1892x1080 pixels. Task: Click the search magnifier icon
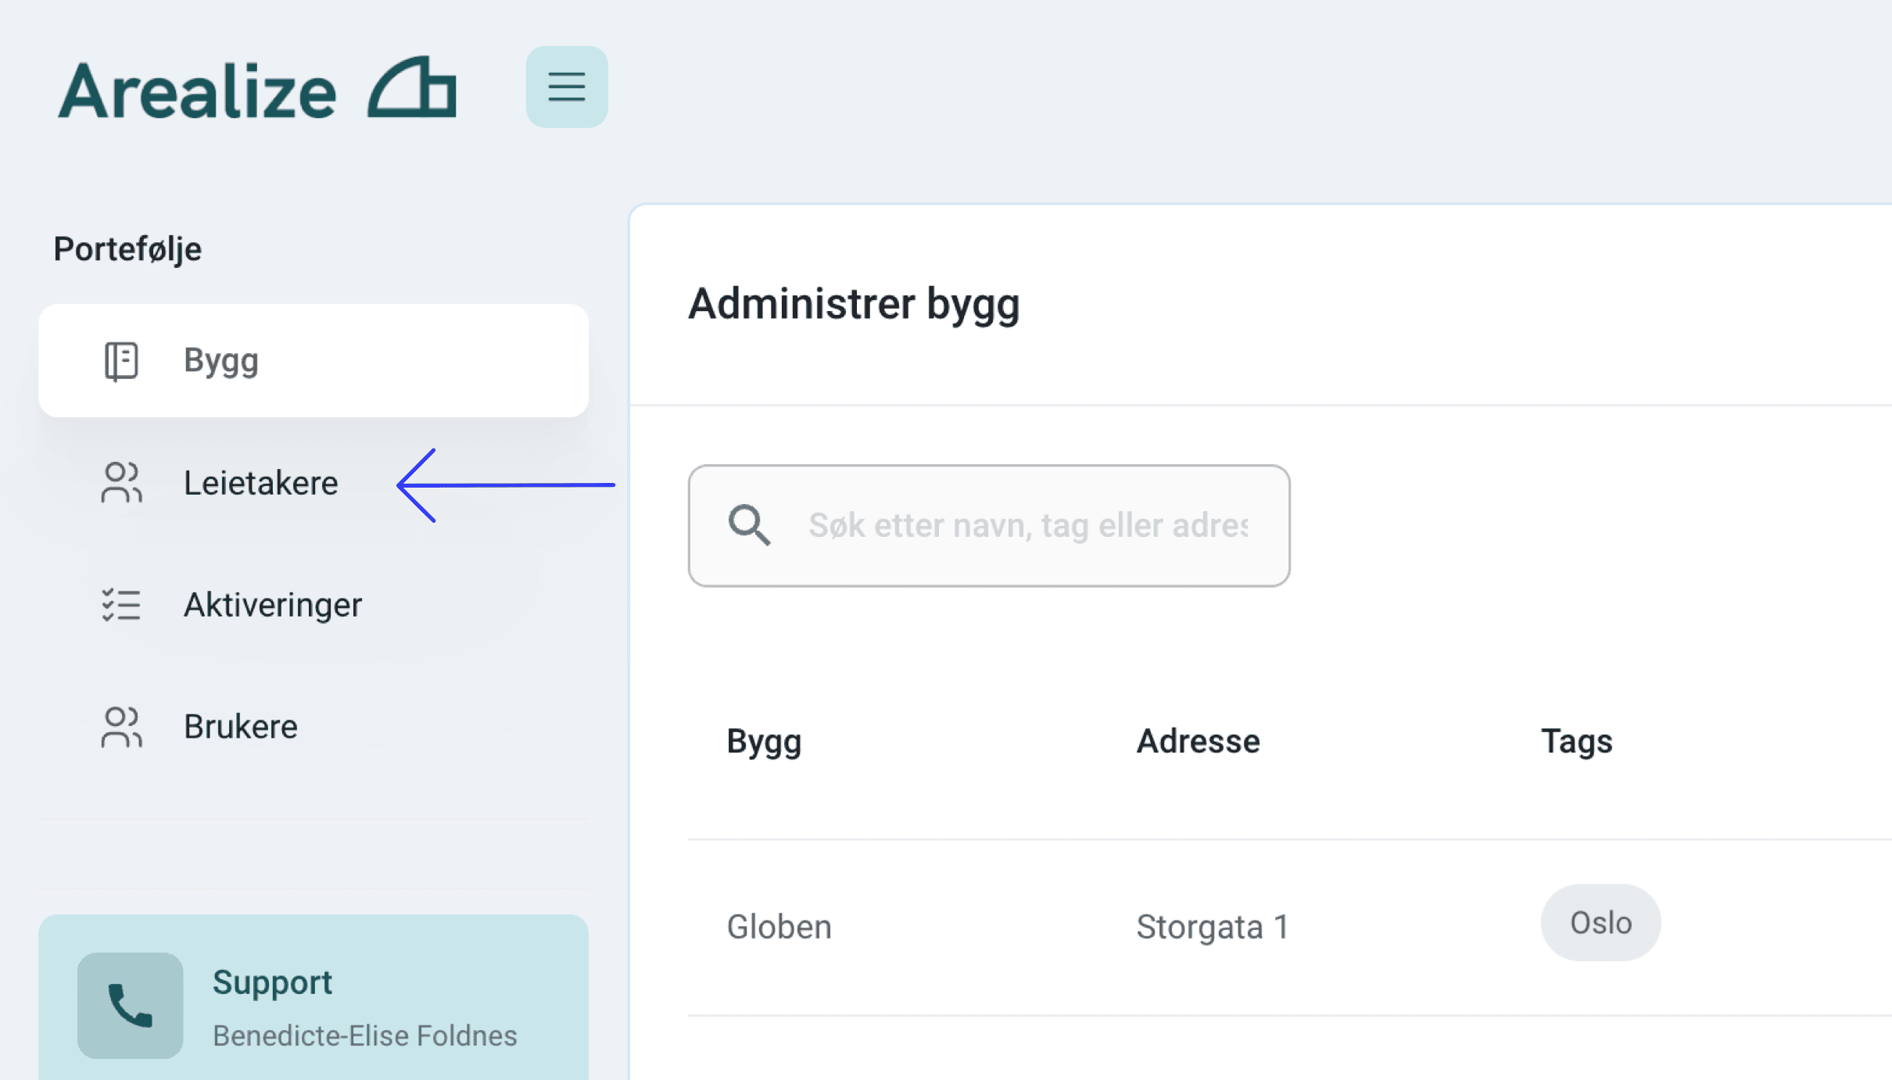pos(748,525)
